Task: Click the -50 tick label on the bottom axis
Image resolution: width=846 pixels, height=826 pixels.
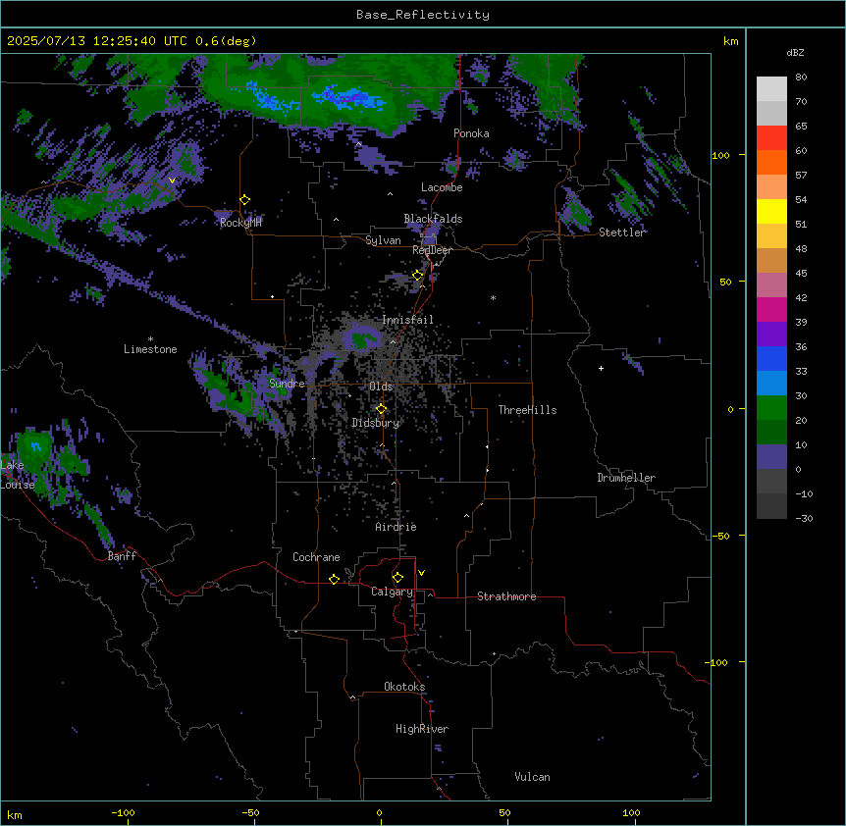Action: coord(250,812)
